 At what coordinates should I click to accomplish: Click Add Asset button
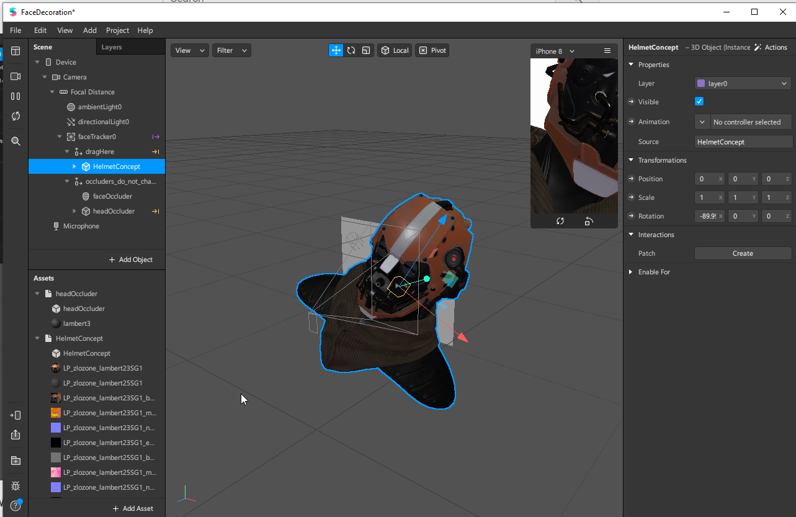(133, 508)
